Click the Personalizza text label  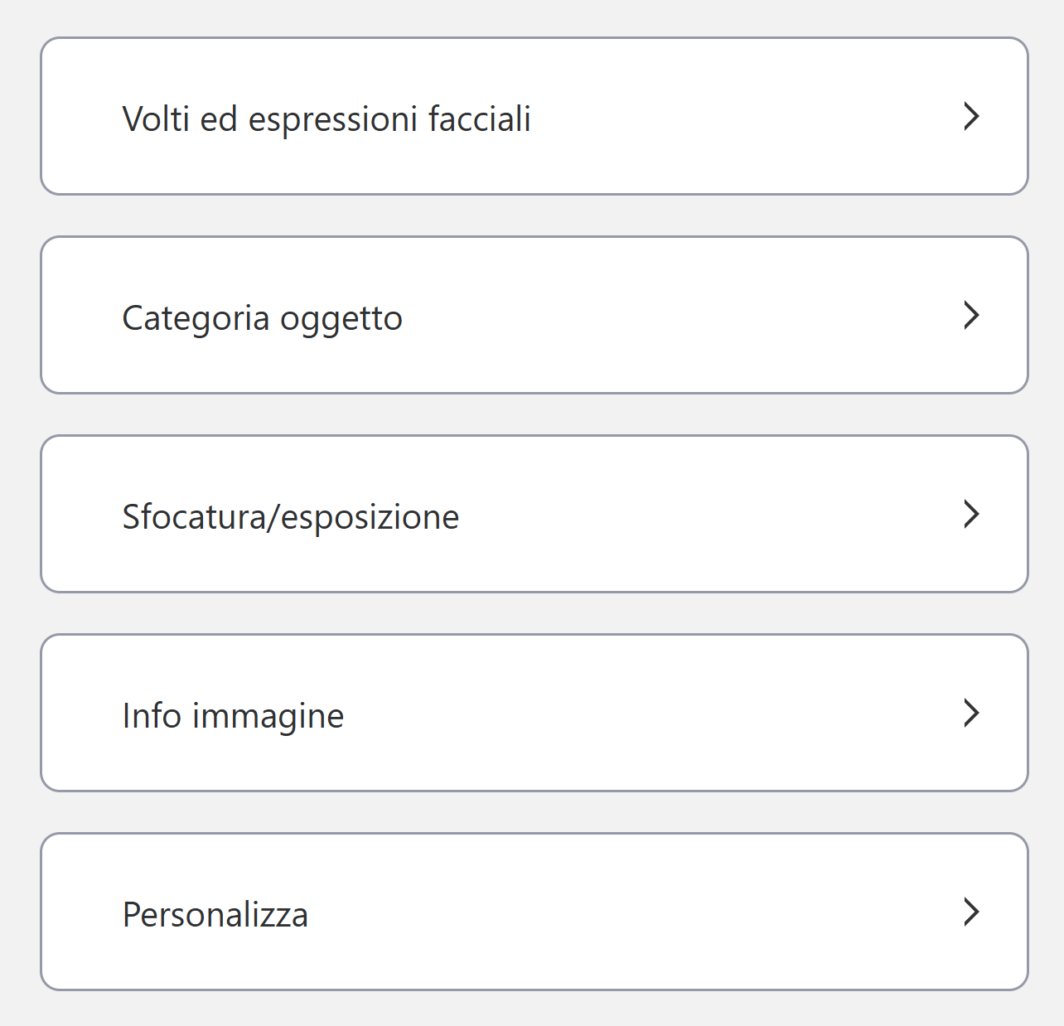pyautogui.click(x=215, y=915)
